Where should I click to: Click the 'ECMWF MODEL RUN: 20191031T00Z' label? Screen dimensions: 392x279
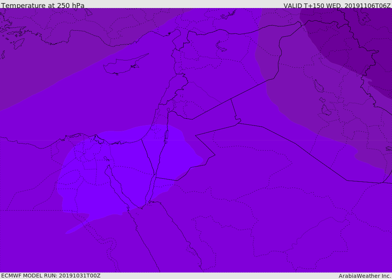point(51,276)
